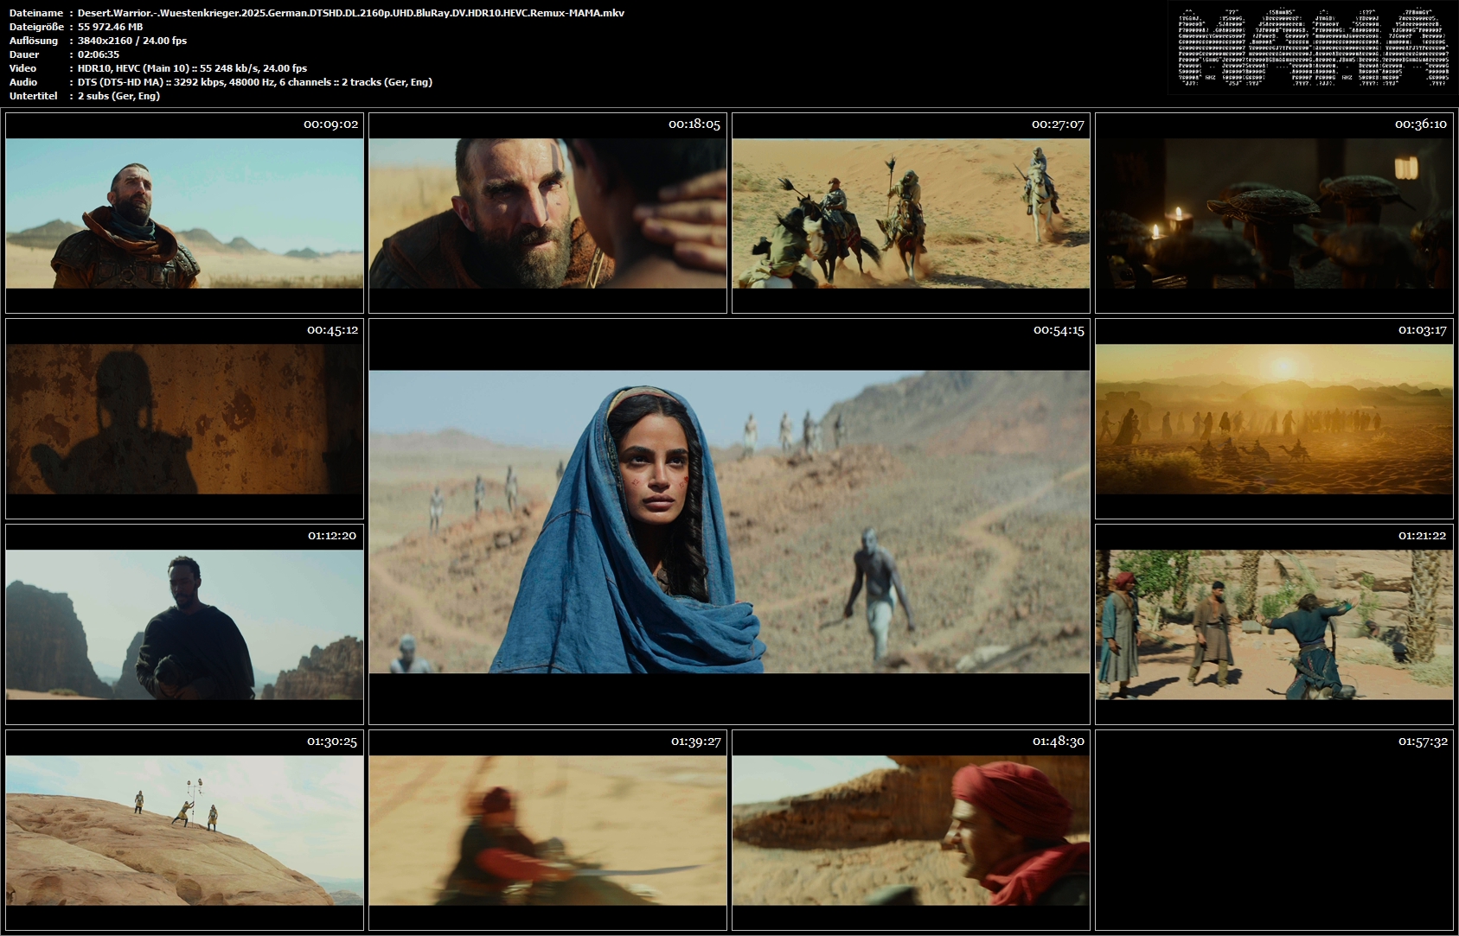Open the shadow-on-wall thumbnail at 00:45:12
Image resolution: width=1459 pixels, height=936 pixels.
[x=184, y=418]
